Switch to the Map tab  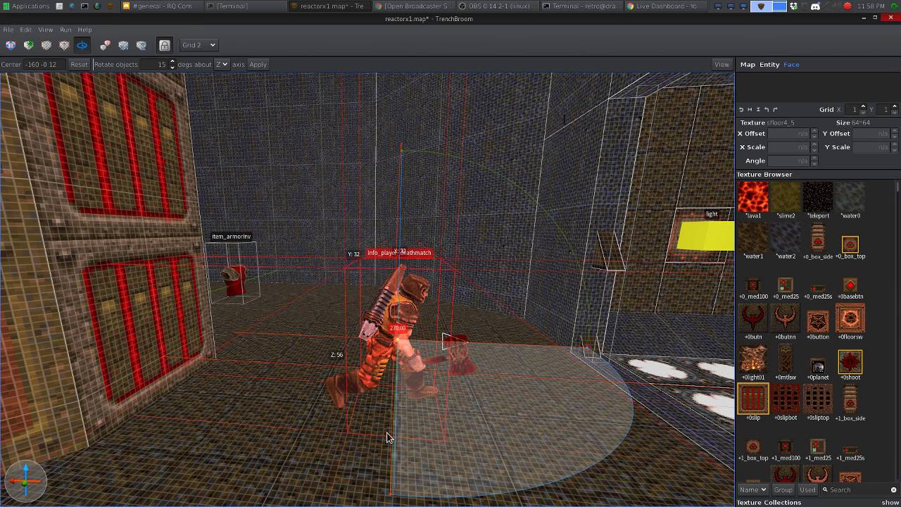tap(748, 64)
